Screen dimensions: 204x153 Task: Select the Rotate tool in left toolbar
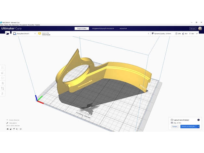[3, 78]
